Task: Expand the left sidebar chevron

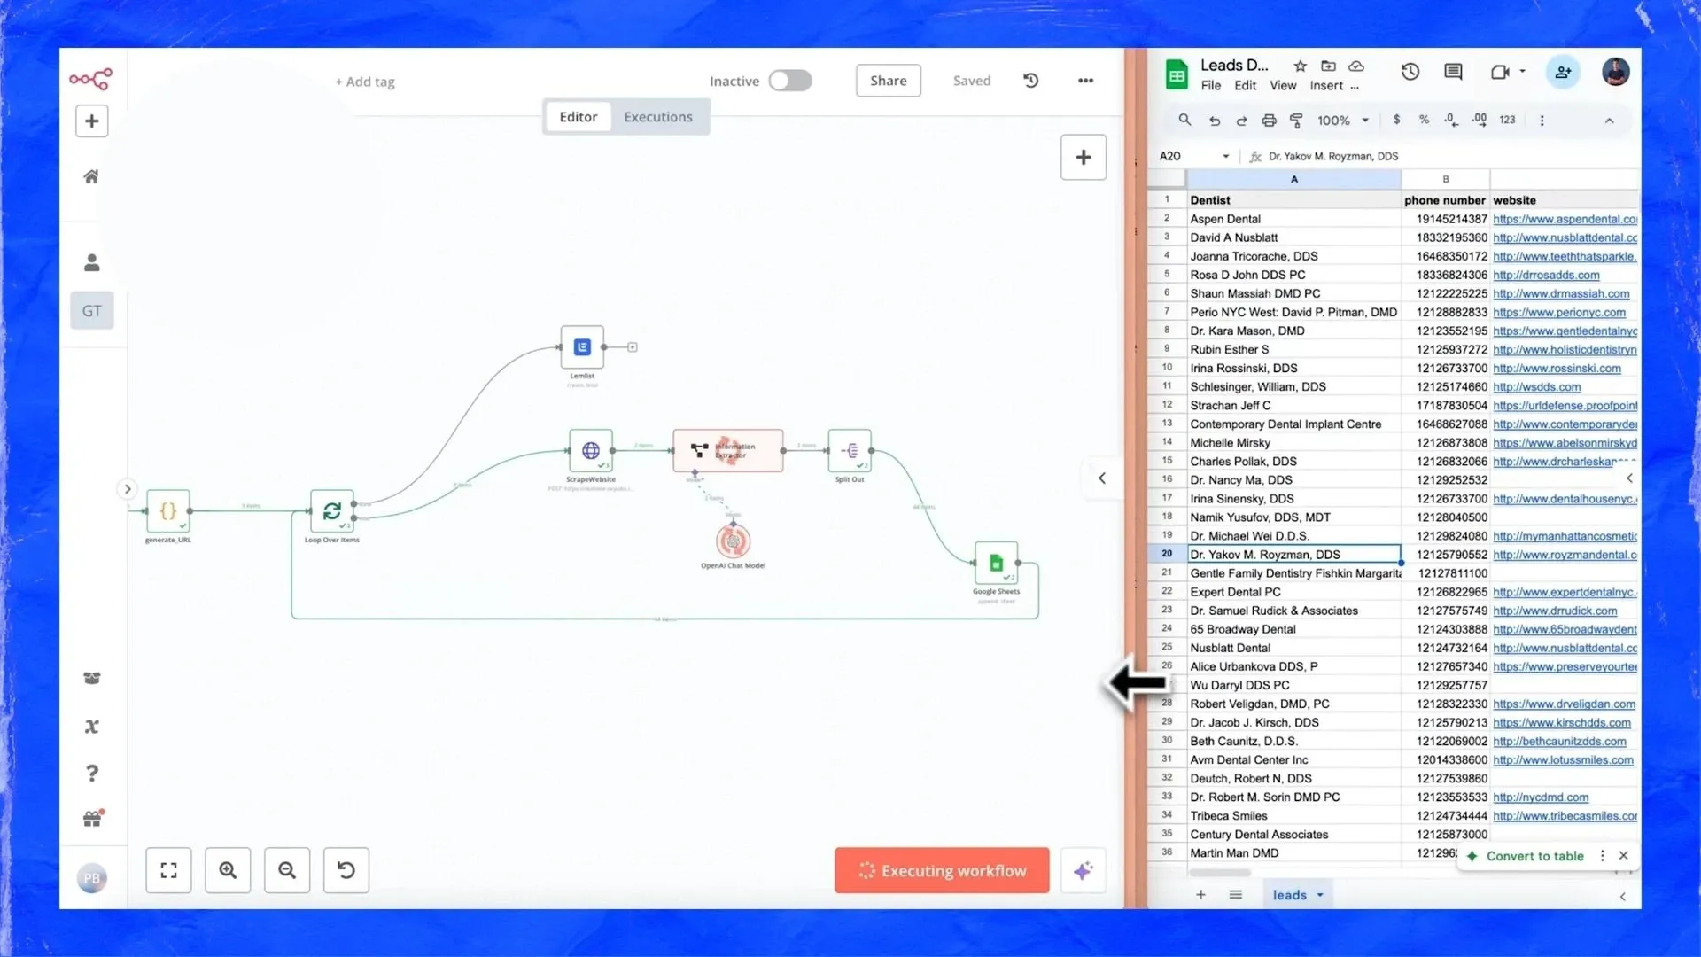Action: pos(128,489)
